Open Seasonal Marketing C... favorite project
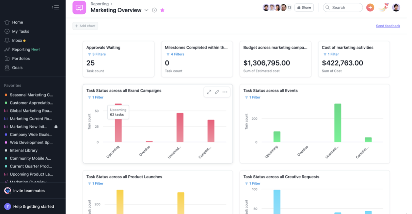Screen dimensions: 412x214 (x=31, y=95)
